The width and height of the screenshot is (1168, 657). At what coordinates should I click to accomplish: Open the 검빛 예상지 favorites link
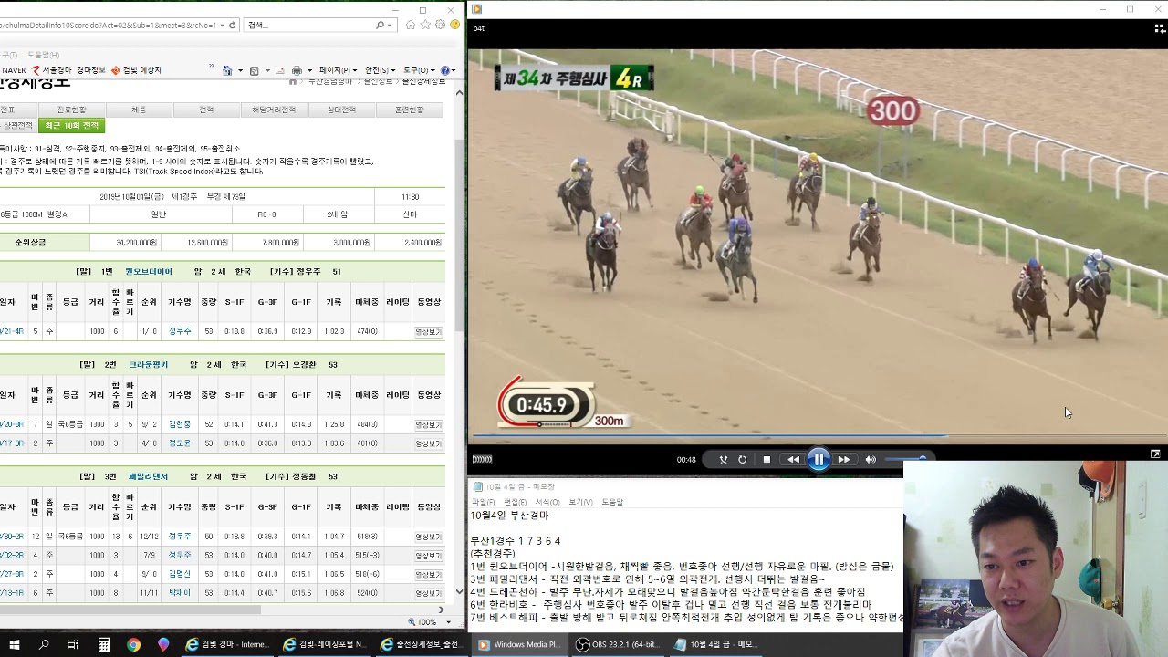pos(136,70)
